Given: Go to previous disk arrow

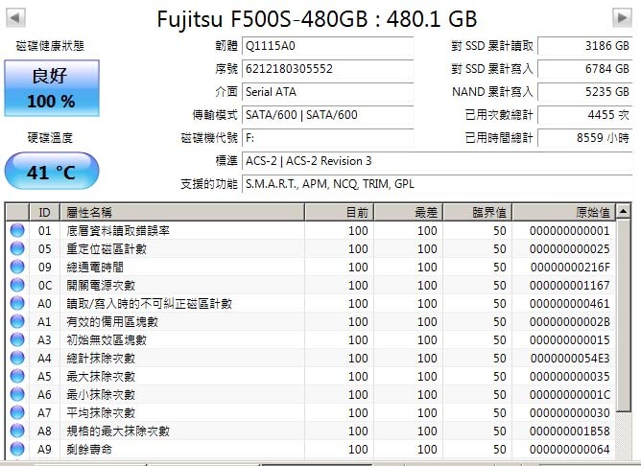Looking at the screenshot, I should pos(16,17).
